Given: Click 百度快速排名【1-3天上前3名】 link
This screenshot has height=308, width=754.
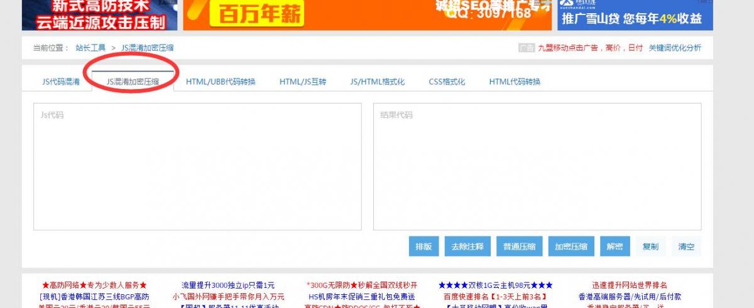Looking at the screenshot, I should point(496,297).
